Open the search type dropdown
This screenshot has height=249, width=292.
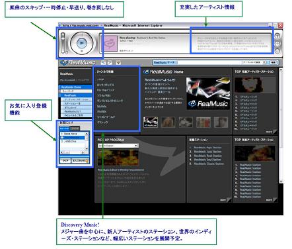tap(254, 62)
